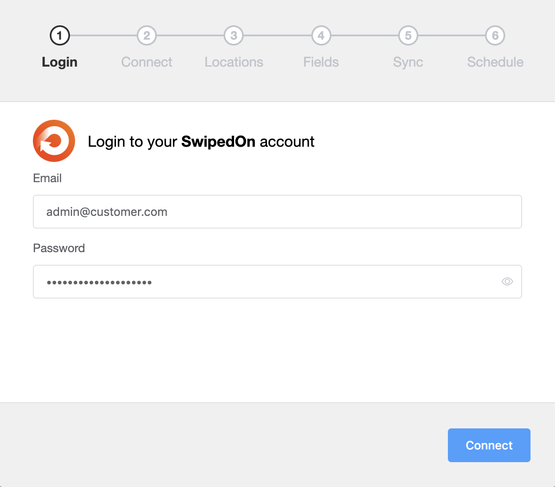This screenshot has width=555, height=487.
Task: Click the SwipedOn orange logo icon
Action: tap(54, 141)
